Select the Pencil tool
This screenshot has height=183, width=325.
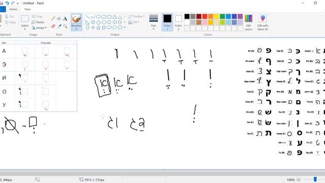[53, 19]
